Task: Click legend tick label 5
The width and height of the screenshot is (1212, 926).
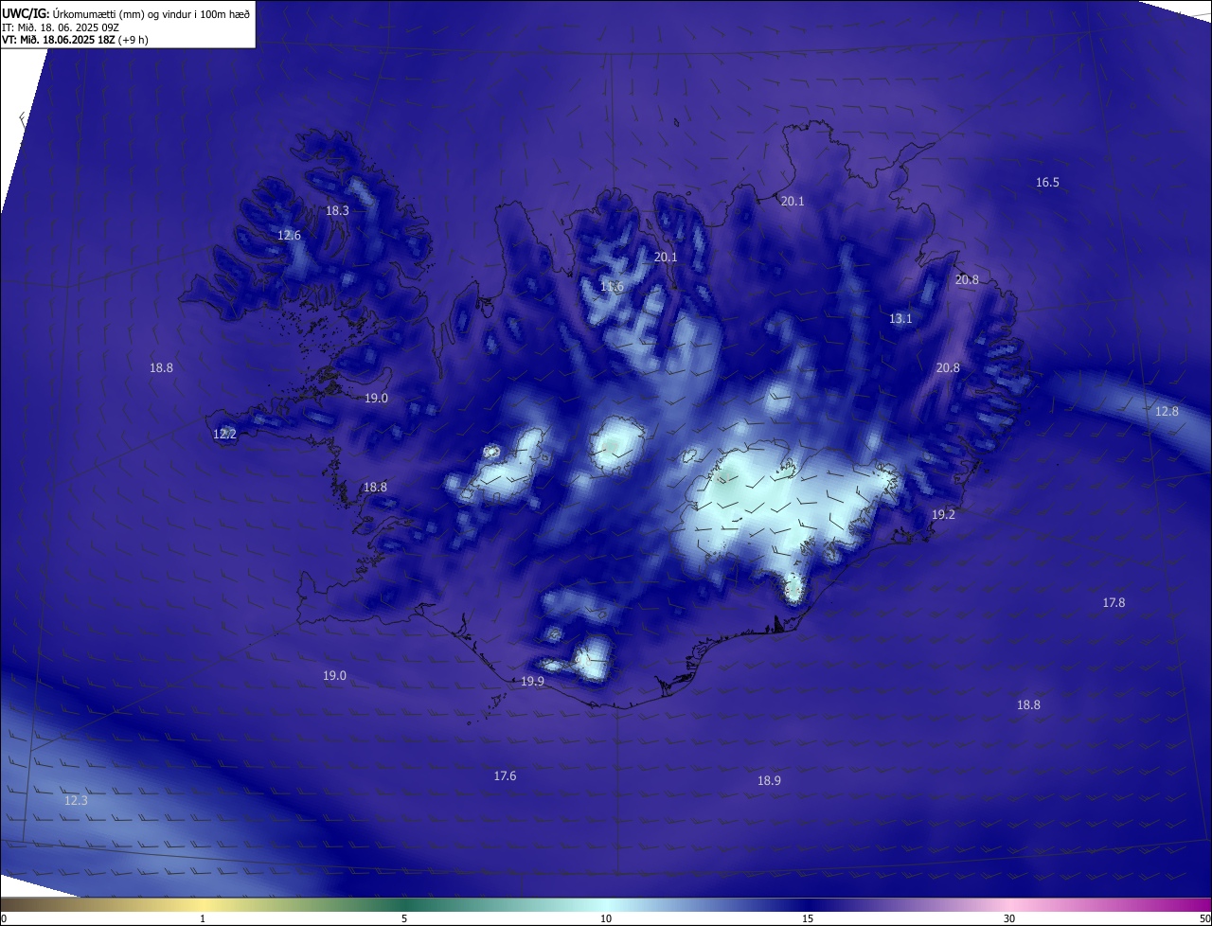Action: coord(404,919)
